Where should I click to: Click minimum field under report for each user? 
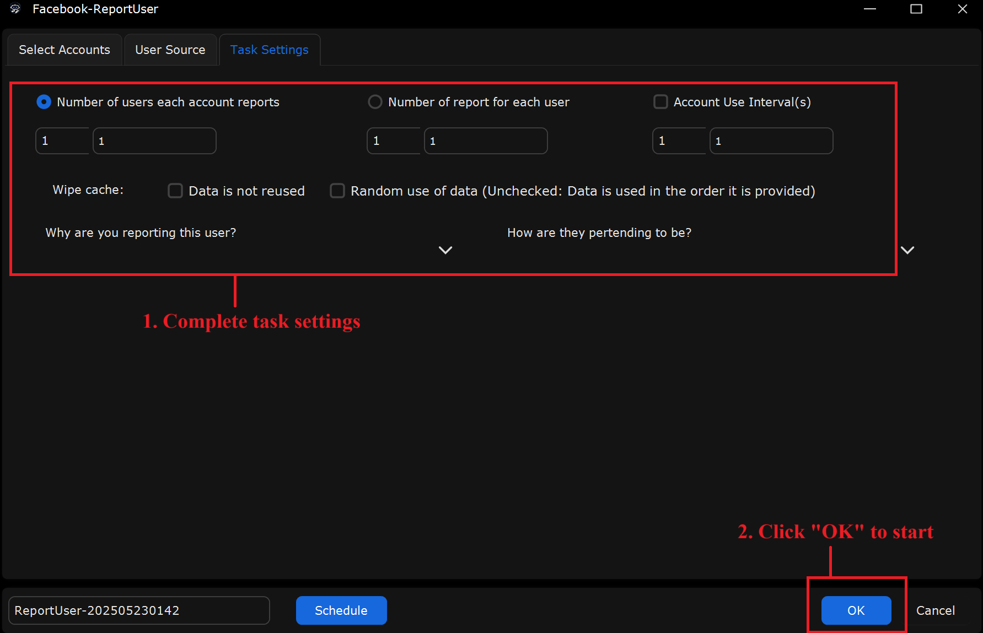point(394,141)
